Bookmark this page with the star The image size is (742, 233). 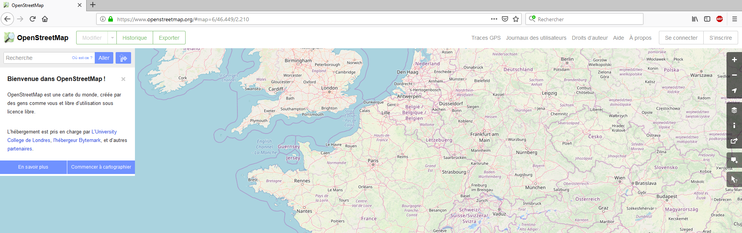pos(516,19)
